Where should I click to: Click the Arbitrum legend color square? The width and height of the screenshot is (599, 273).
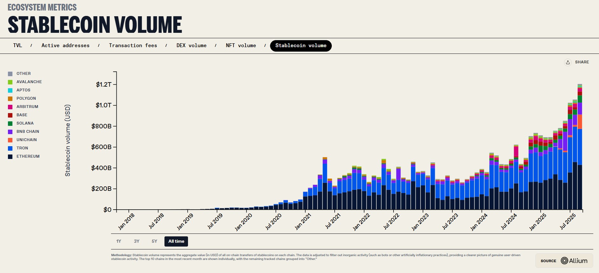[10, 107]
